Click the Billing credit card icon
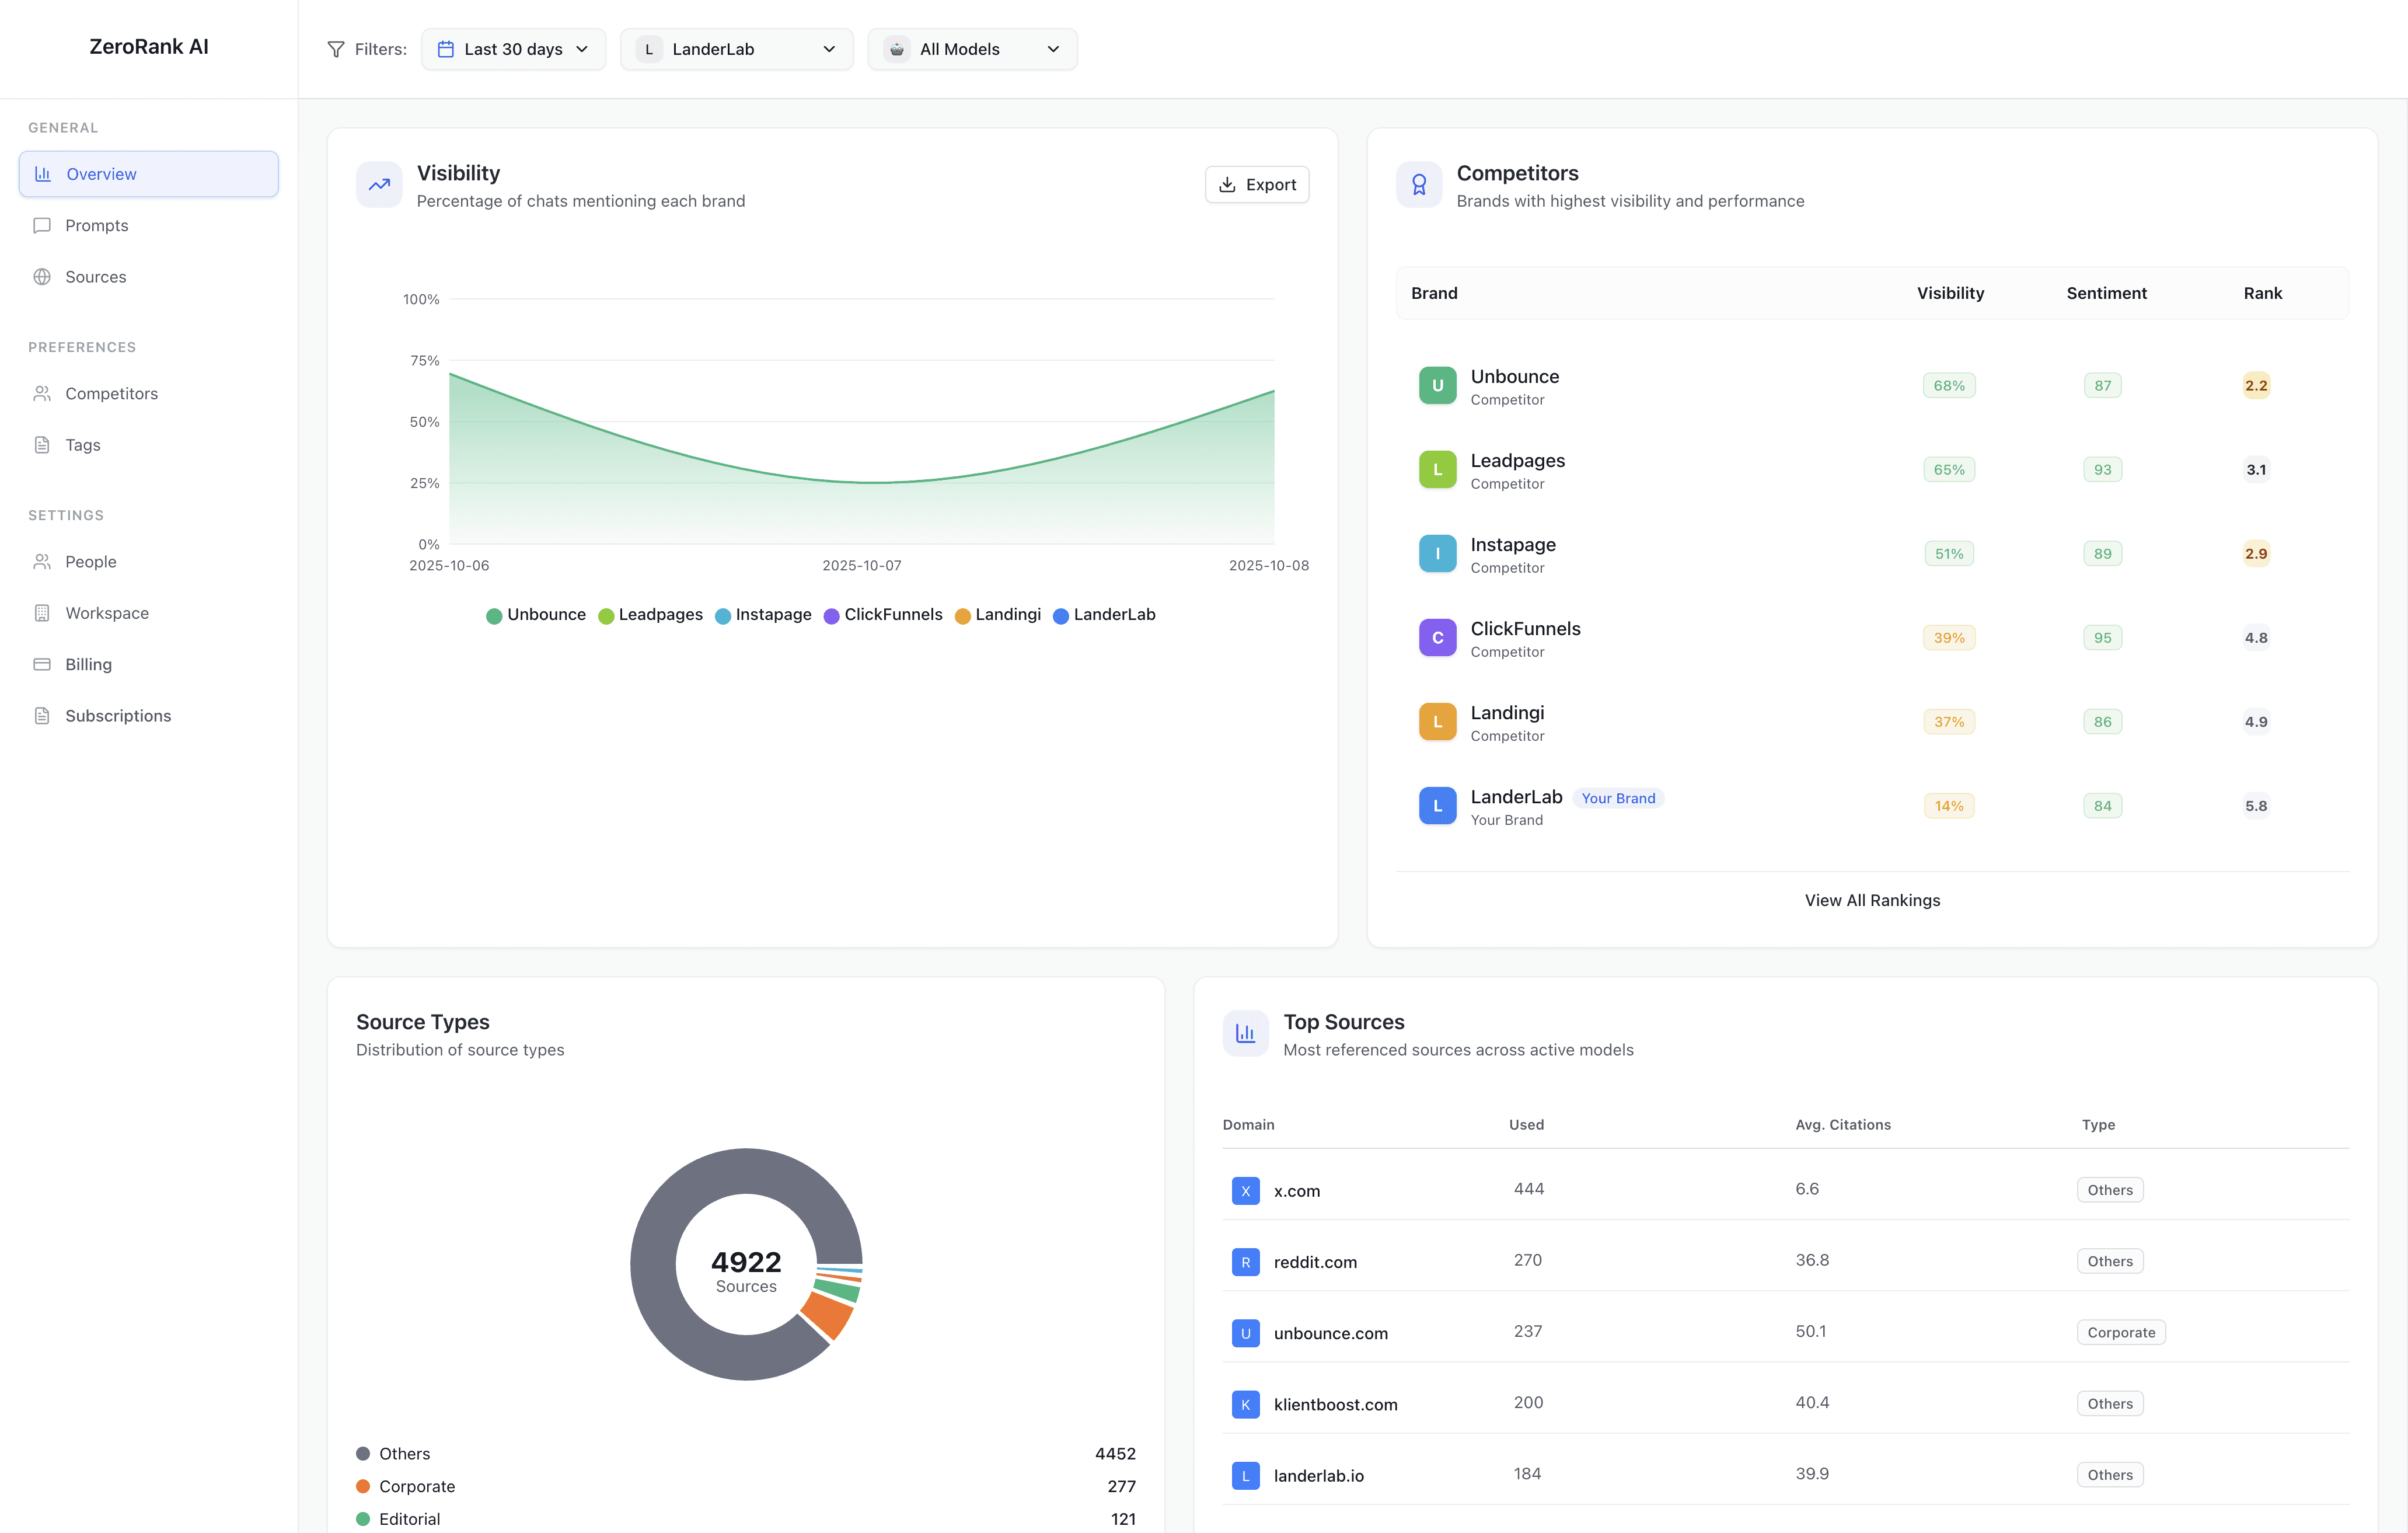Image resolution: width=2408 pixels, height=1533 pixels. pos(42,664)
